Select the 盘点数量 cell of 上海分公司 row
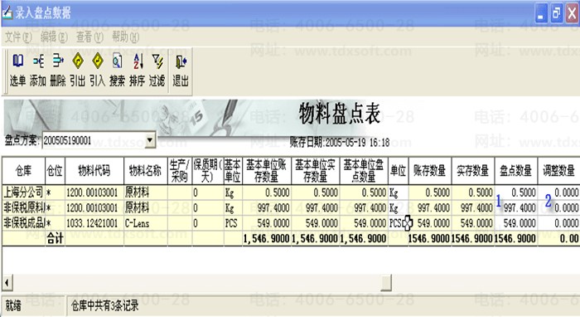 (516, 193)
